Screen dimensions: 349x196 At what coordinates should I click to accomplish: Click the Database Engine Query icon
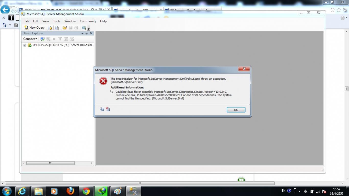(x=50, y=28)
